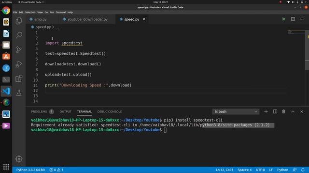Open errors and warnings status item
309x173 pixels.
tap(56, 170)
